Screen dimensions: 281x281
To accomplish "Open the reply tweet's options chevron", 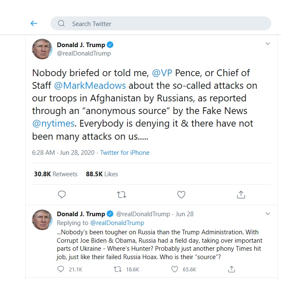I will click(x=268, y=214).
